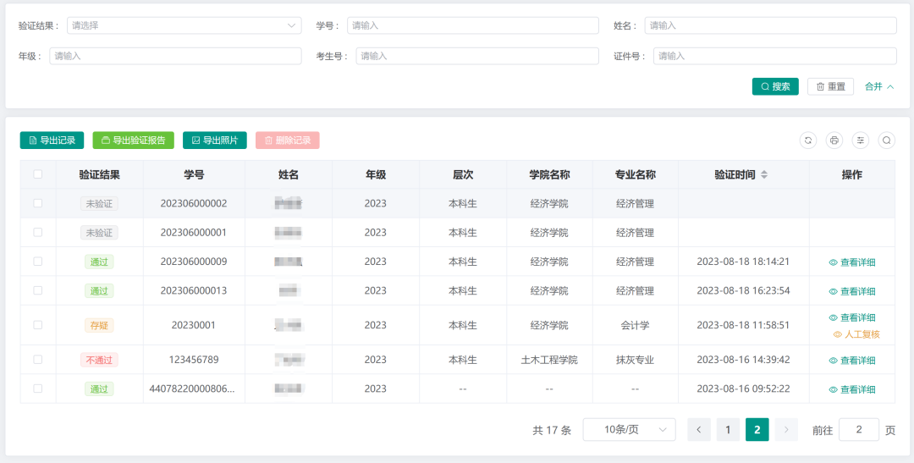Screen dimensions: 914x463
Task: Go to the previous page arrow
Action: (698, 430)
